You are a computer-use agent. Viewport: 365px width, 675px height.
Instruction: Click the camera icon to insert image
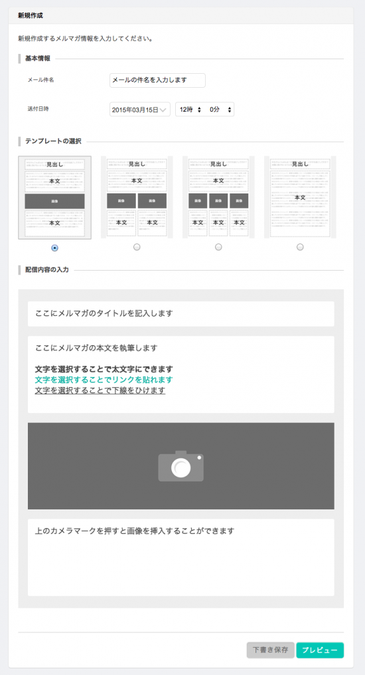(x=181, y=466)
